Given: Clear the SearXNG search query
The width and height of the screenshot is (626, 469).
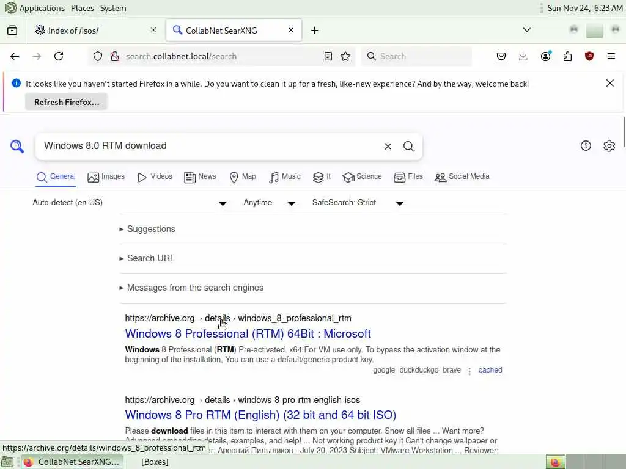Looking at the screenshot, I should (x=388, y=147).
